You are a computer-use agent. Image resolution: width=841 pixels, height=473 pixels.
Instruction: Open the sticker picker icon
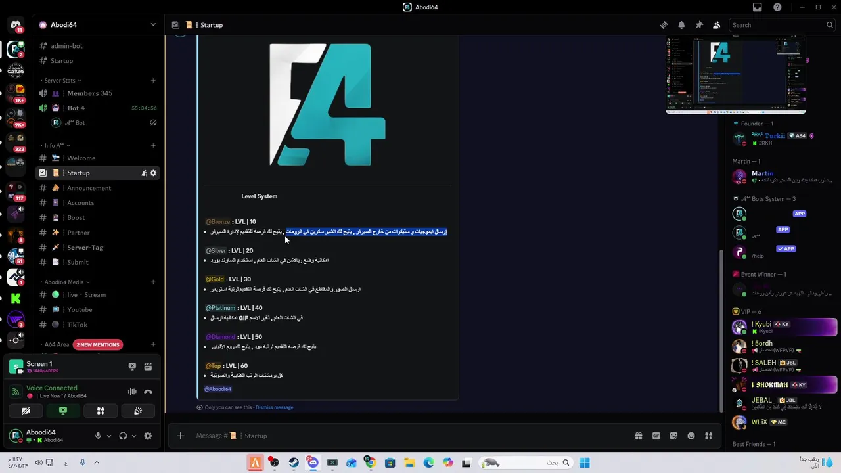(x=673, y=436)
